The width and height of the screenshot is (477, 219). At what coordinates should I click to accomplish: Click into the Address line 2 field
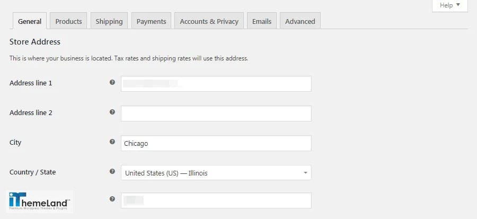tap(216, 113)
